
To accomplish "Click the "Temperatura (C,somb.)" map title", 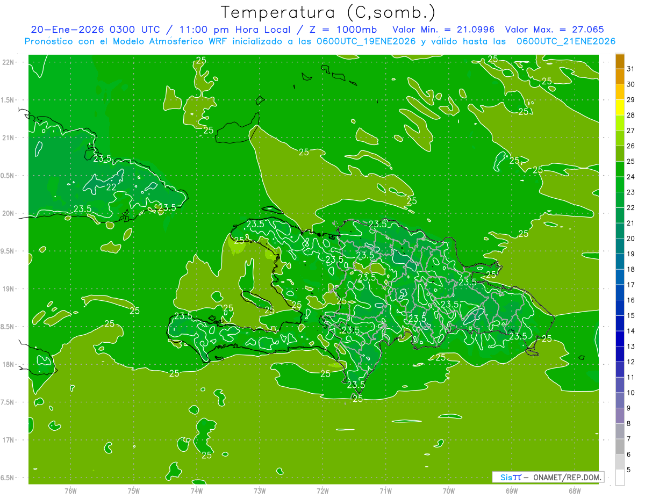I will click(328, 12).
